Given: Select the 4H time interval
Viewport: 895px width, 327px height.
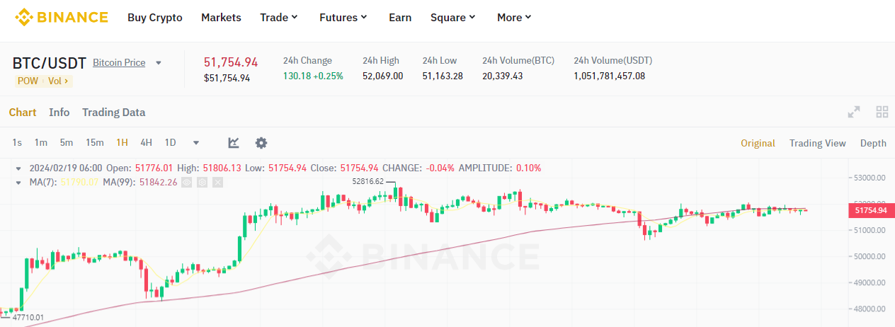Looking at the screenshot, I should pyautogui.click(x=146, y=143).
